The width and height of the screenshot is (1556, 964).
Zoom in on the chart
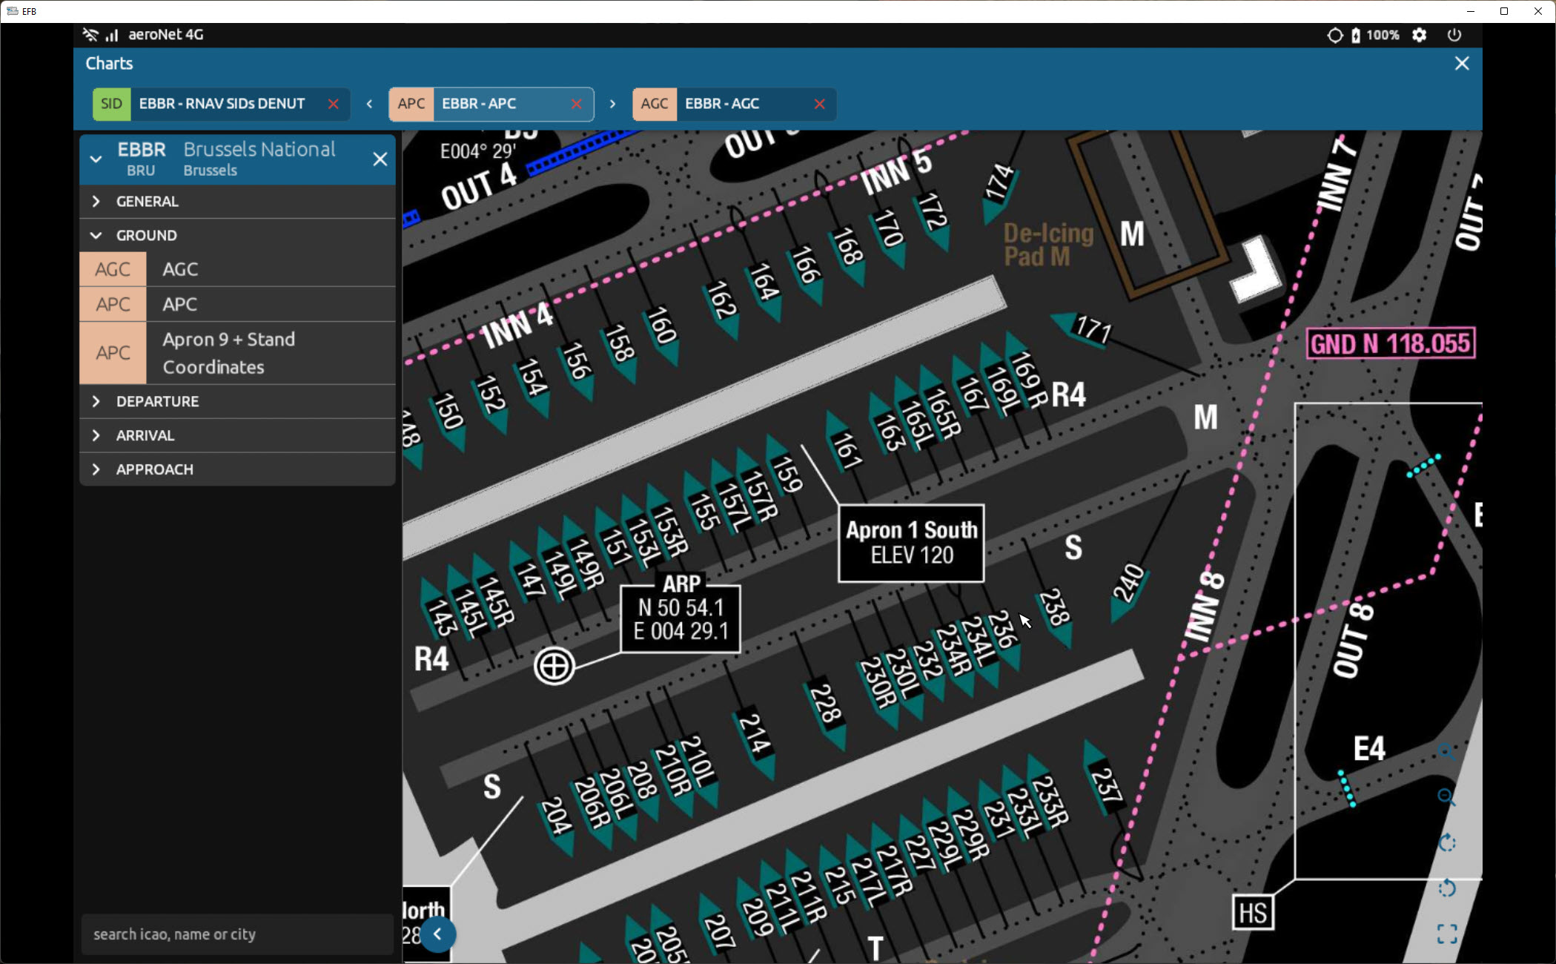[1446, 752]
